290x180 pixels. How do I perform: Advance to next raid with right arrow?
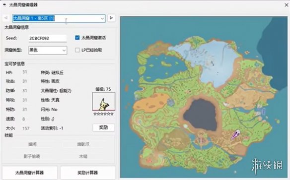tap(111, 18)
